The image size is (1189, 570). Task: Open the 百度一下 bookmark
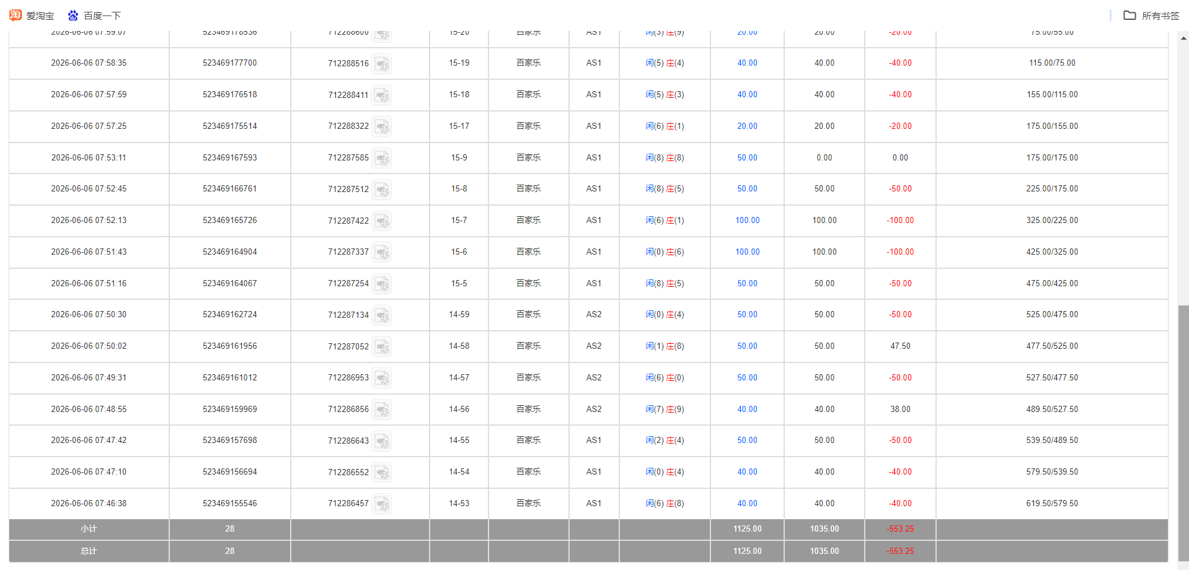pos(94,15)
